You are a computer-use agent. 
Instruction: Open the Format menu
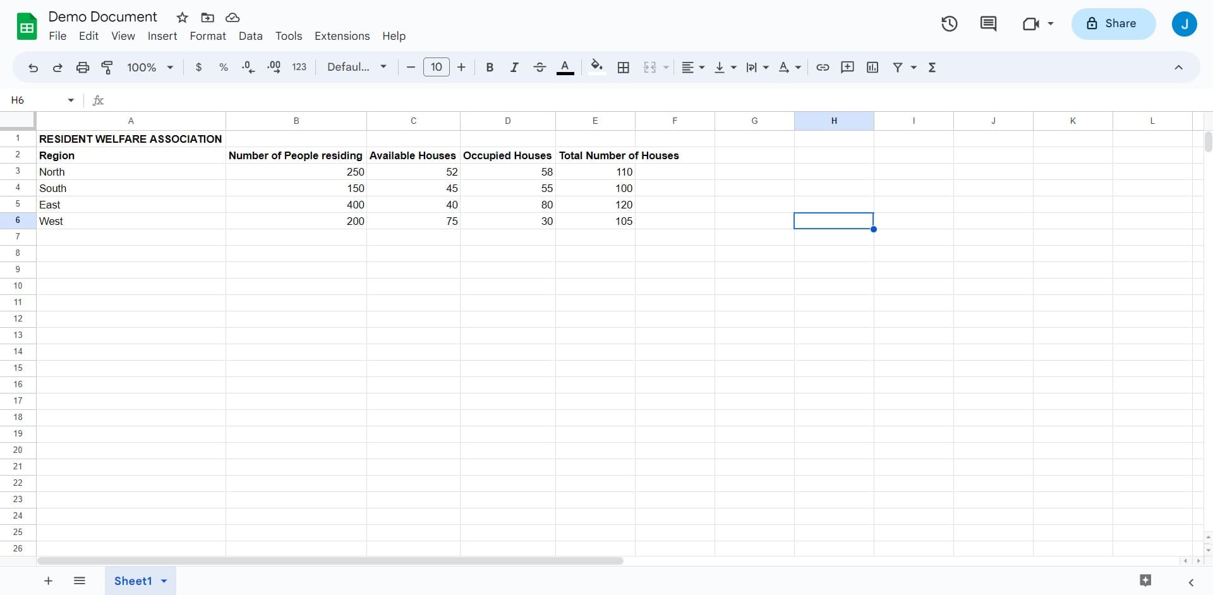pyautogui.click(x=207, y=36)
